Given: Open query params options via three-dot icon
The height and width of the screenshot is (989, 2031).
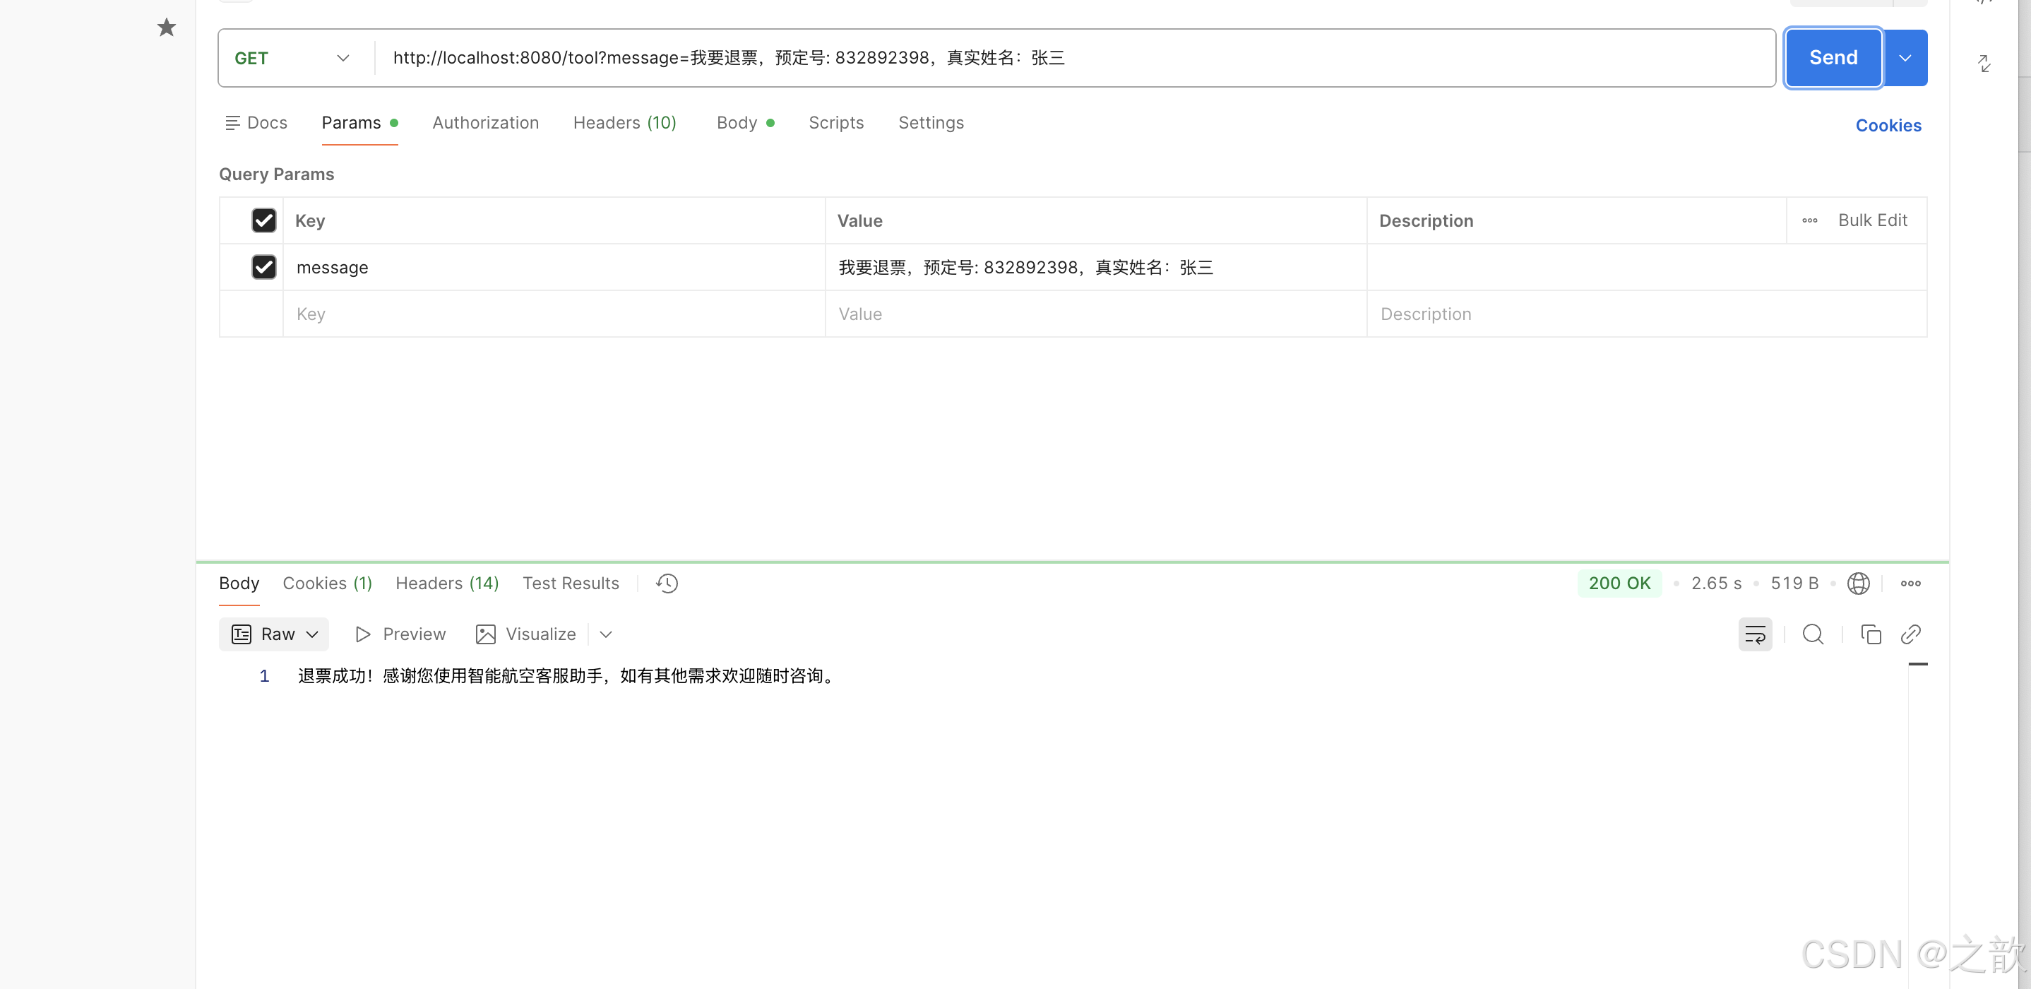Looking at the screenshot, I should click(1809, 220).
